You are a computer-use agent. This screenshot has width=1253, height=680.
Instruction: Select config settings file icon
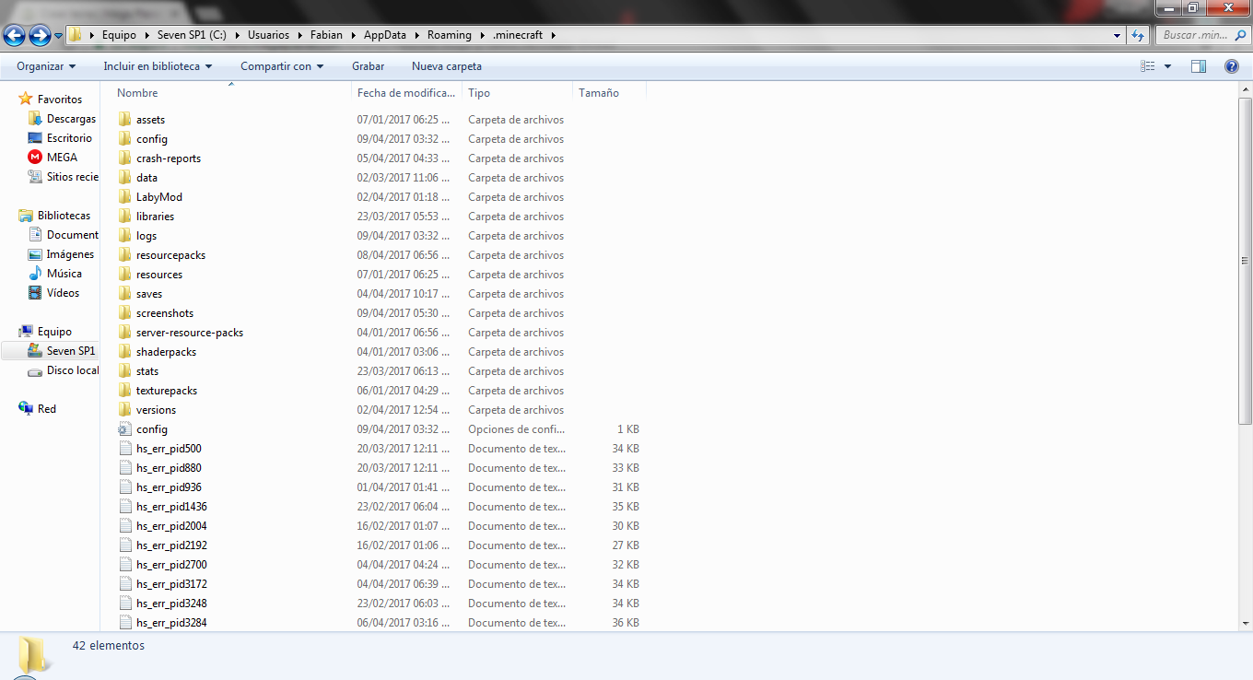(125, 429)
